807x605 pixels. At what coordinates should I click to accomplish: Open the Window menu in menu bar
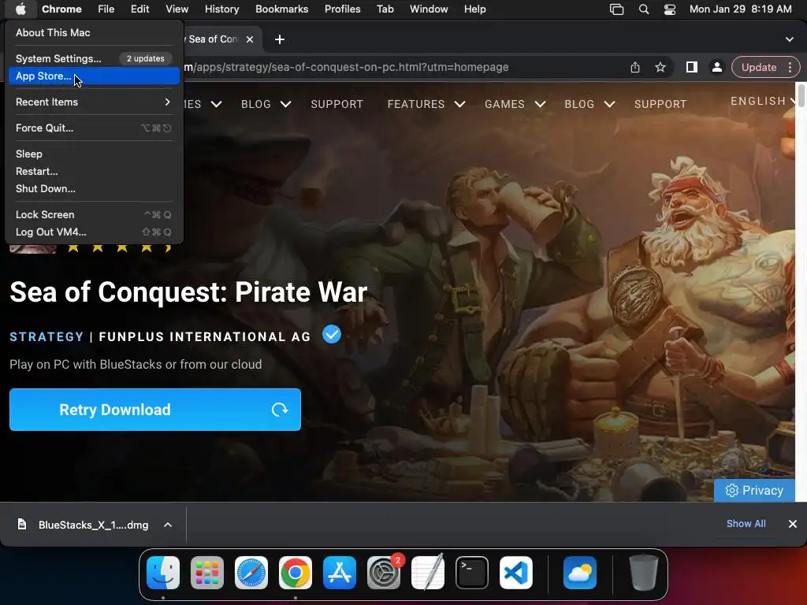point(429,9)
